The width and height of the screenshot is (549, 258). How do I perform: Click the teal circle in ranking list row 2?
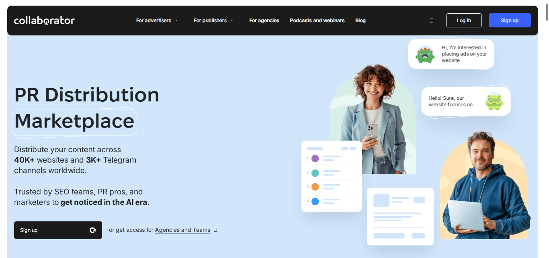[315, 173]
